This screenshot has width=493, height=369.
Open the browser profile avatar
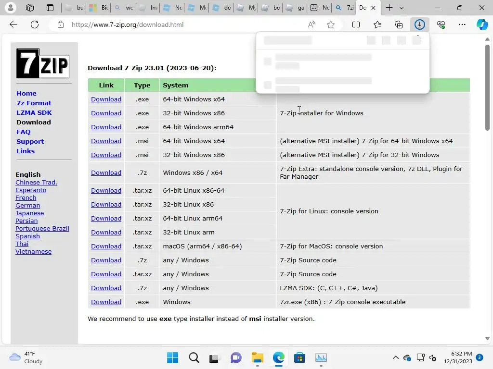pos(11,8)
